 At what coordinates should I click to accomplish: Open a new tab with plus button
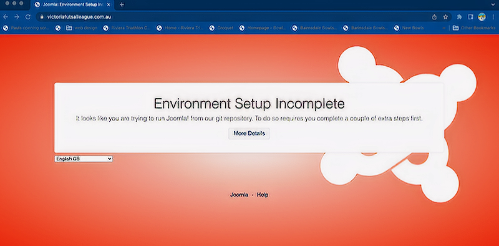(122, 5)
